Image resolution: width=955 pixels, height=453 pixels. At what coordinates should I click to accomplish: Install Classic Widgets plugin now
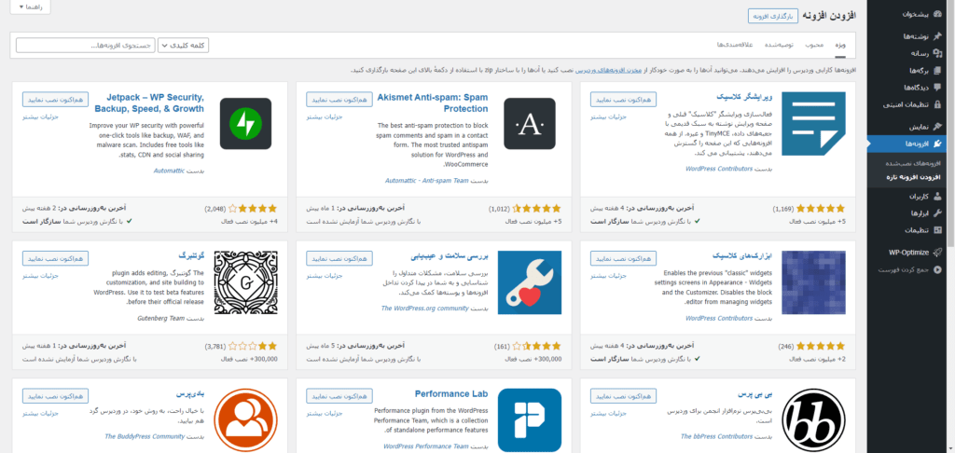(623, 258)
